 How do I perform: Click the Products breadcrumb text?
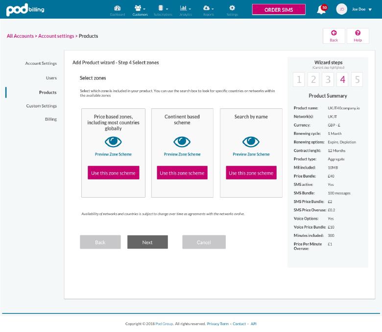click(89, 36)
